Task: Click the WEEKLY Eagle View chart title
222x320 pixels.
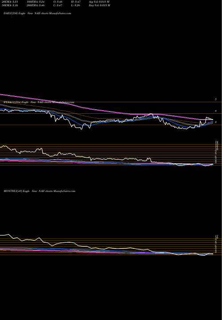Action: point(39,102)
